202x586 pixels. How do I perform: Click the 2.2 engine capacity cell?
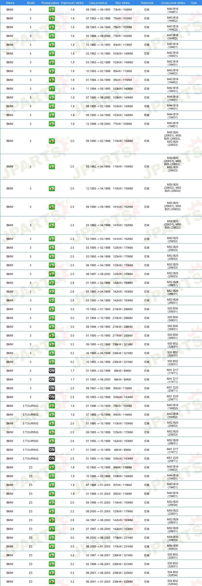tap(72, 511)
